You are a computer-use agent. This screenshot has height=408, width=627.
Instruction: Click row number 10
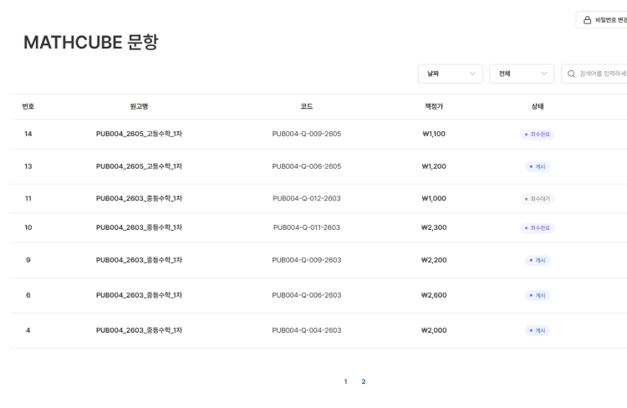click(x=28, y=227)
